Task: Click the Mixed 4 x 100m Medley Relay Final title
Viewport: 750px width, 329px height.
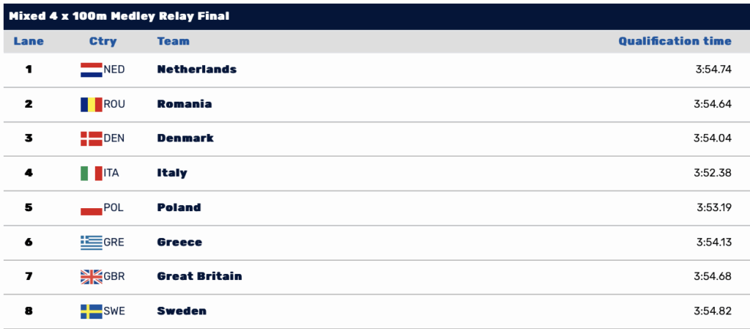Action: (x=119, y=16)
